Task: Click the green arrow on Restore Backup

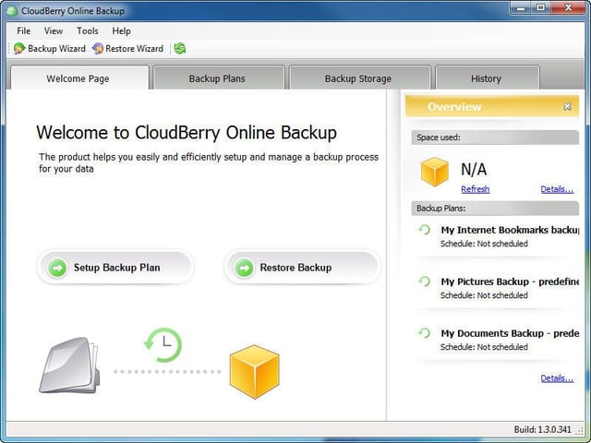Action: pos(244,268)
